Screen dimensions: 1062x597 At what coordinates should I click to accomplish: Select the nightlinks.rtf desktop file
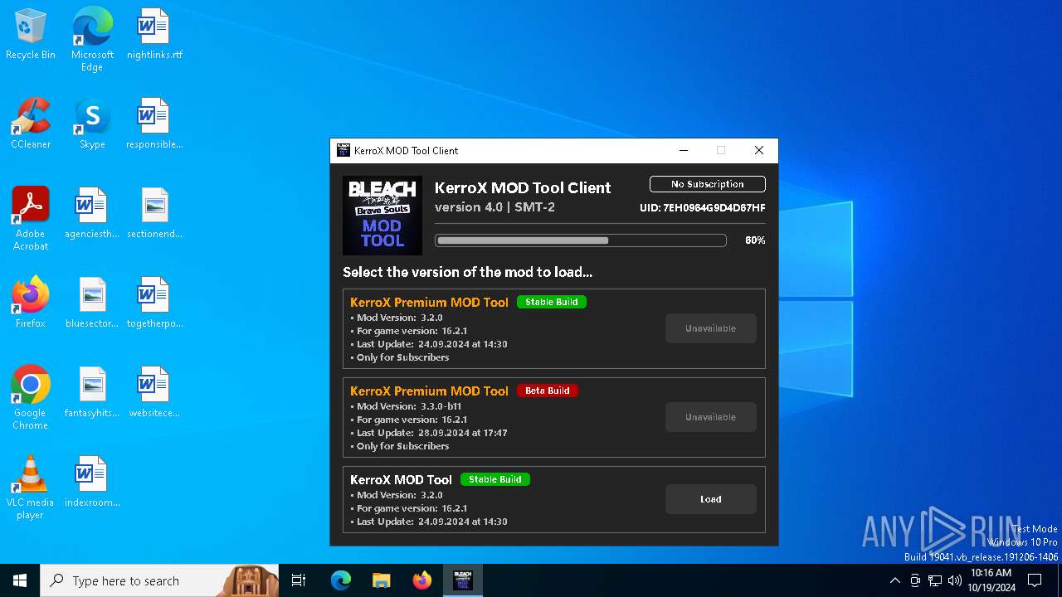(154, 35)
